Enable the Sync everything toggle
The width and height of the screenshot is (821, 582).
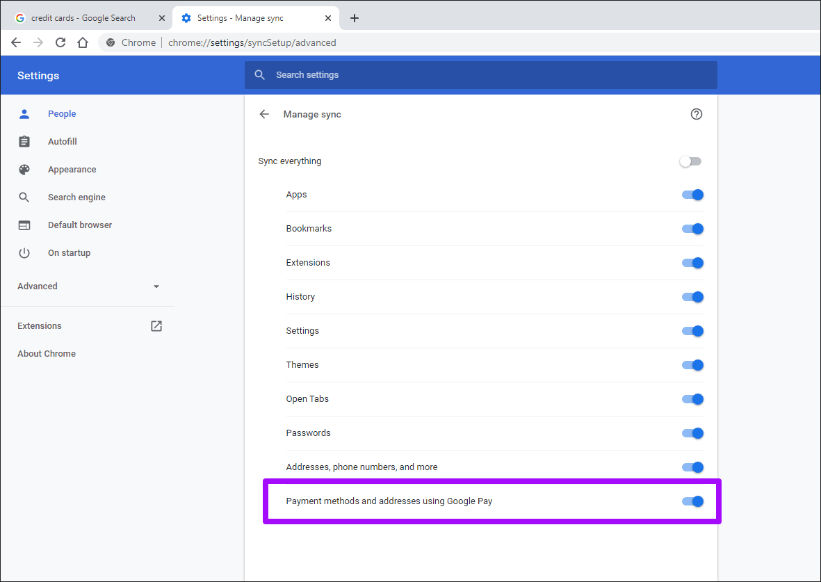point(691,161)
